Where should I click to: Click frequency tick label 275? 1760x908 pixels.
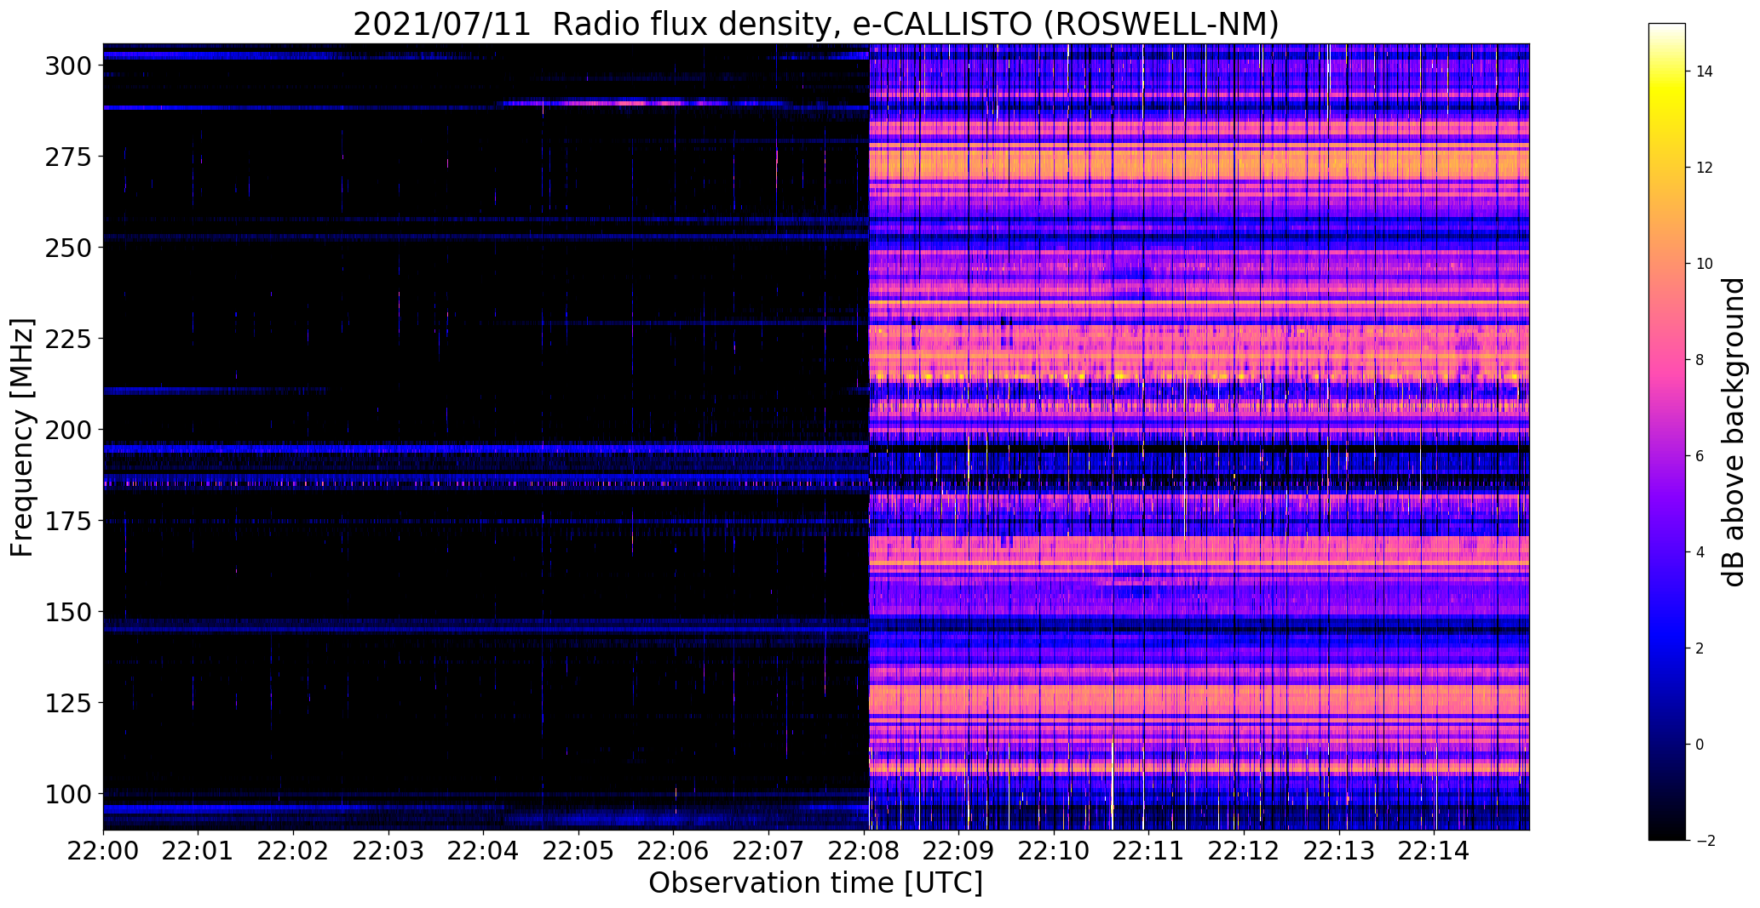[x=67, y=157]
